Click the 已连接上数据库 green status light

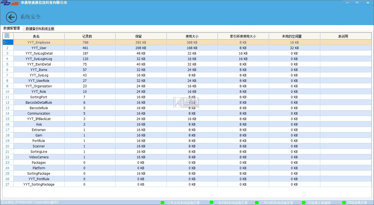[304, 202]
